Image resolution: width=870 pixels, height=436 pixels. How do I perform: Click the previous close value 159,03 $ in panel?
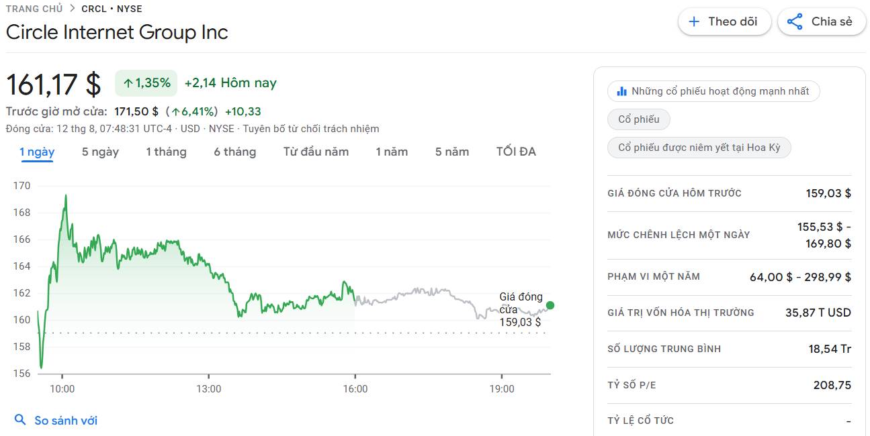click(x=828, y=193)
